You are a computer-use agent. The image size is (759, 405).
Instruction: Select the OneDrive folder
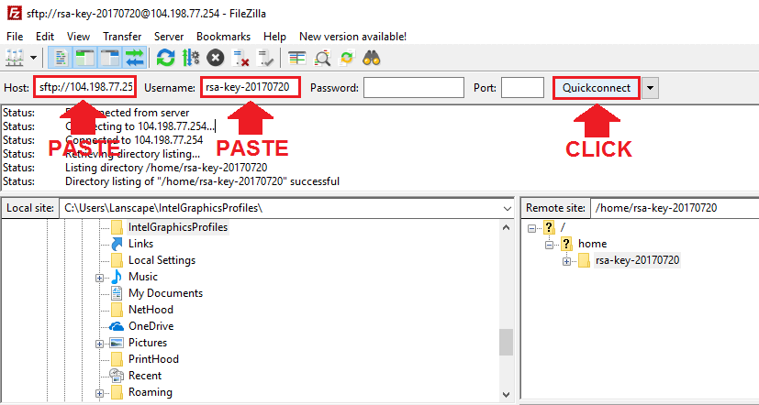coord(151,325)
